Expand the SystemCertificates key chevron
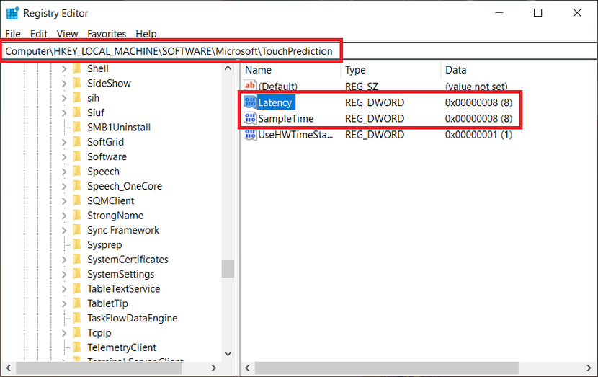Viewport: 598px width, 377px height. point(64,260)
